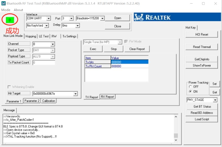Click the HCI Reset button
Screen dimensions: 222x147
pos(202,34)
